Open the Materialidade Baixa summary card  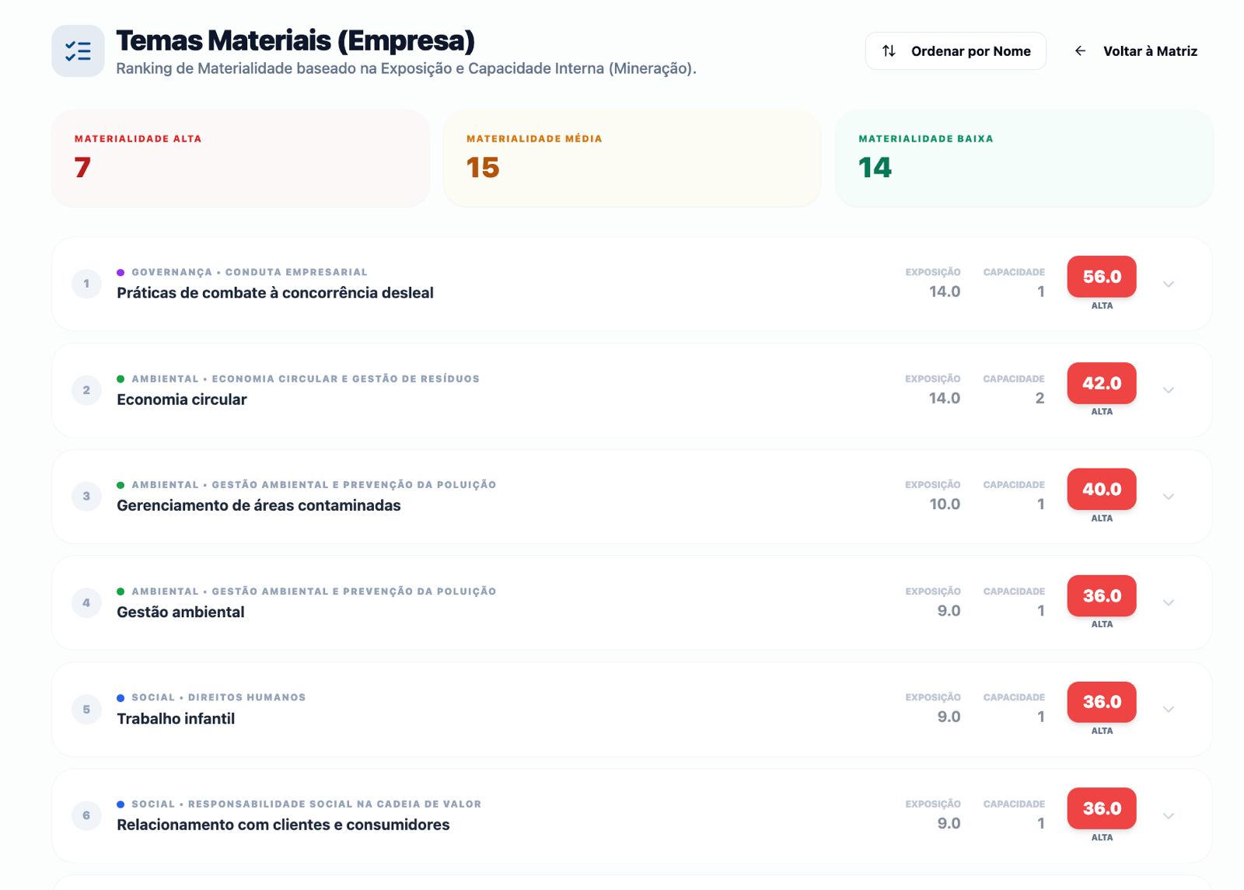coord(1023,158)
